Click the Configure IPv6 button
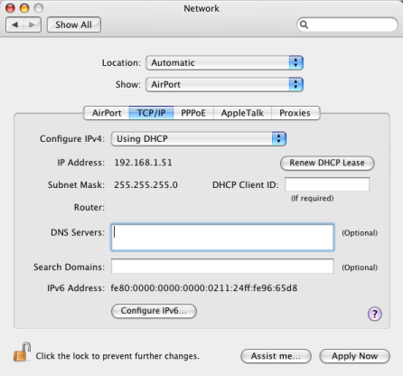 click(154, 311)
